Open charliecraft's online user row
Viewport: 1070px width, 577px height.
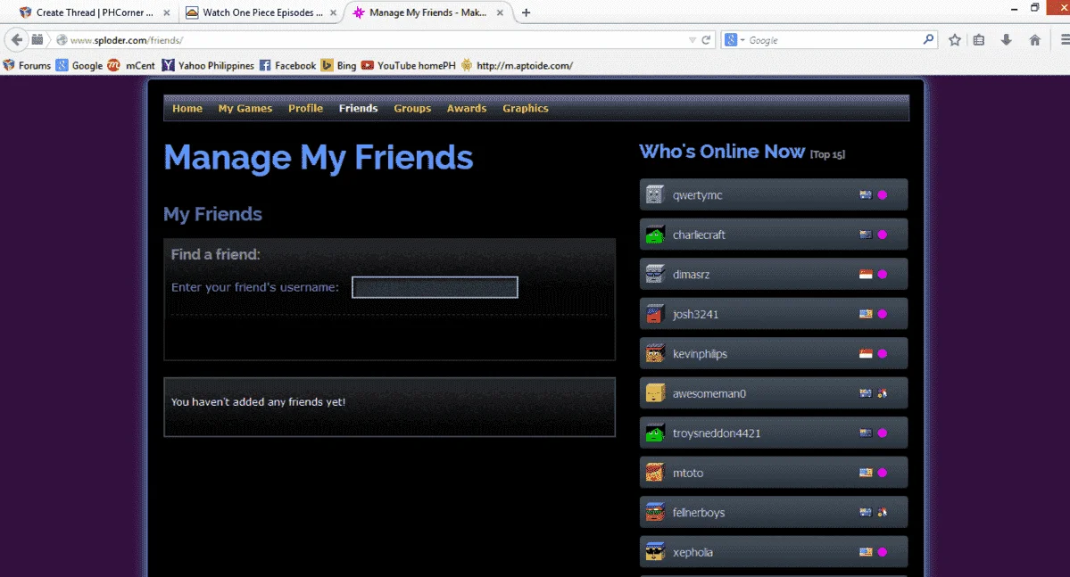click(x=774, y=235)
